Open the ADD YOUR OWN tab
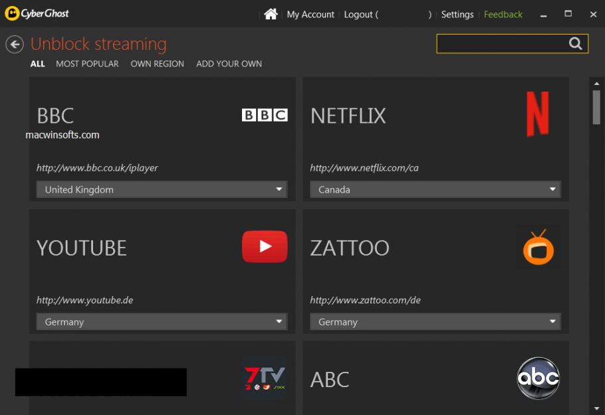Screen dimensions: 605x415 click(229, 64)
